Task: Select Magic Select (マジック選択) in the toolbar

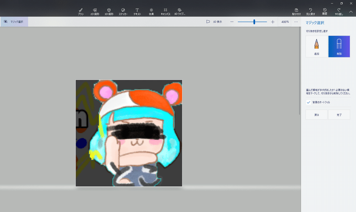Action: click(14, 22)
